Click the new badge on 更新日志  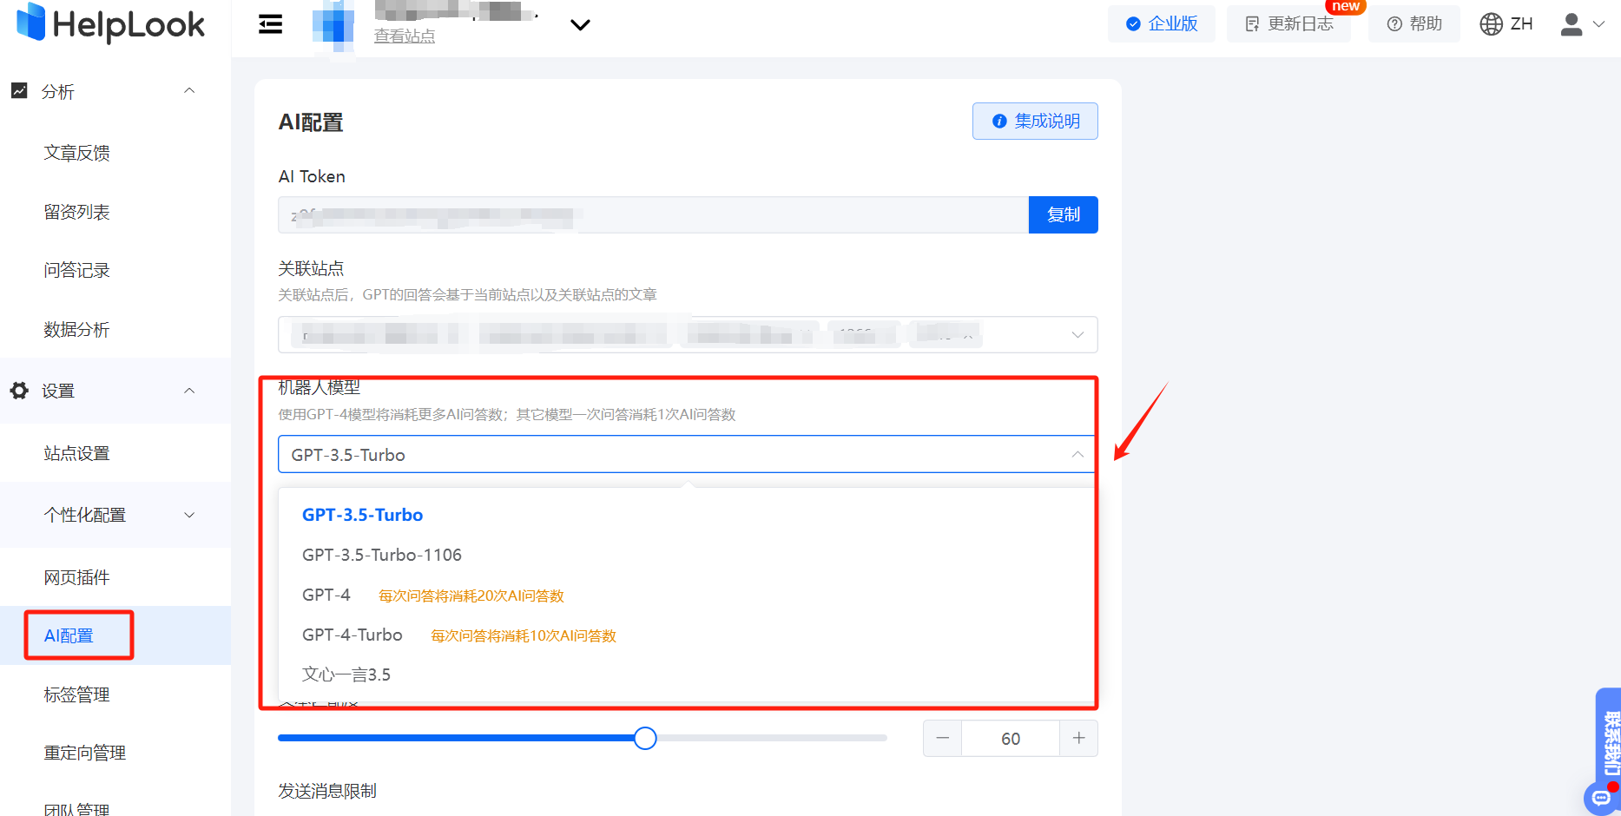1347,6
